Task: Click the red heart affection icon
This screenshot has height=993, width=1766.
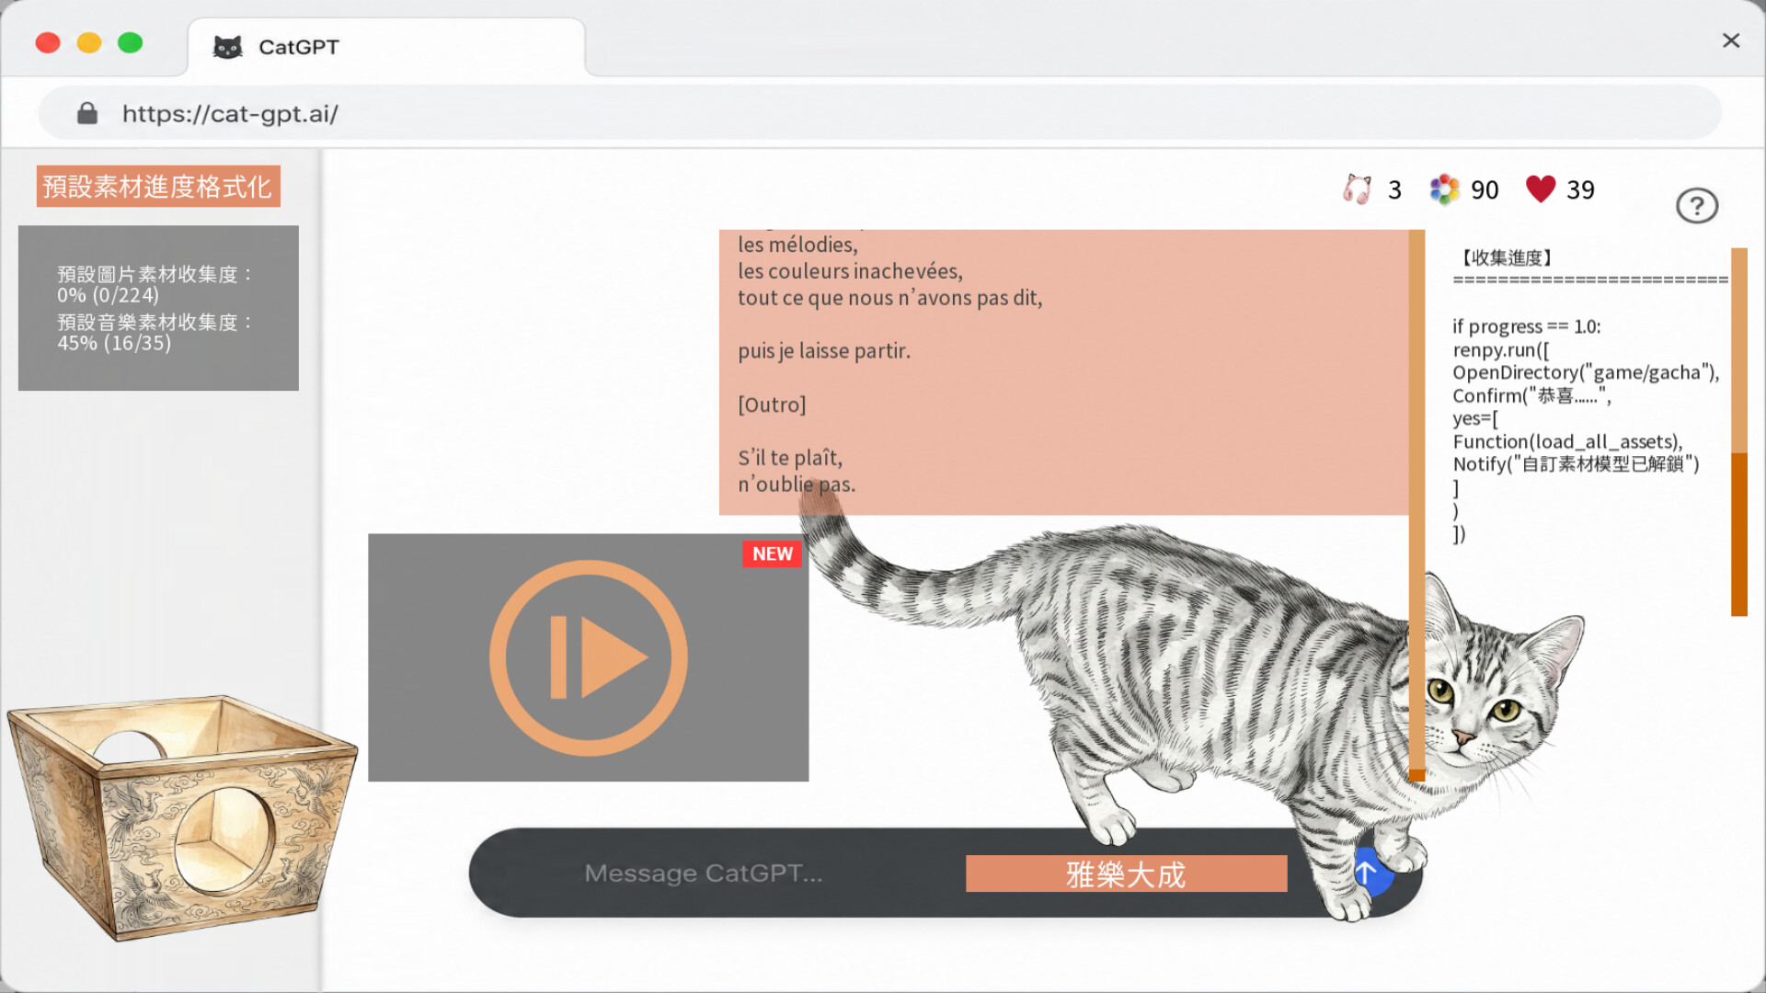Action: pyautogui.click(x=1541, y=188)
